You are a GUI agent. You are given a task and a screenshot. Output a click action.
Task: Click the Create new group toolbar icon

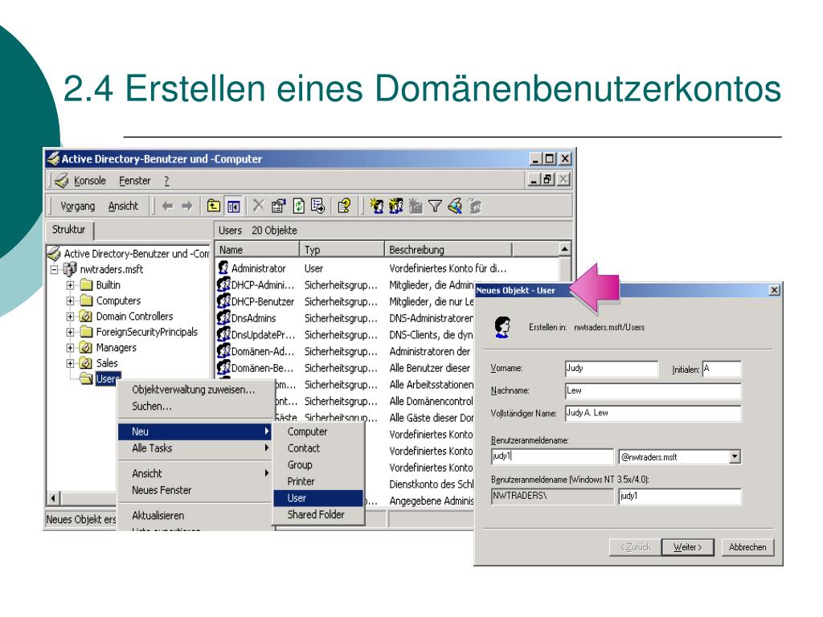click(x=395, y=206)
